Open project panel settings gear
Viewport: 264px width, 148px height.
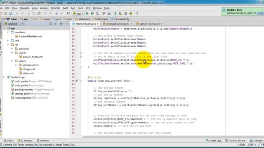pyautogui.click(x=61, y=24)
